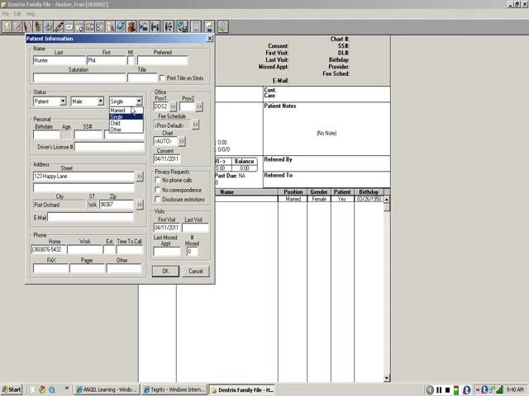Click the people with center divider icon

(169, 26)
